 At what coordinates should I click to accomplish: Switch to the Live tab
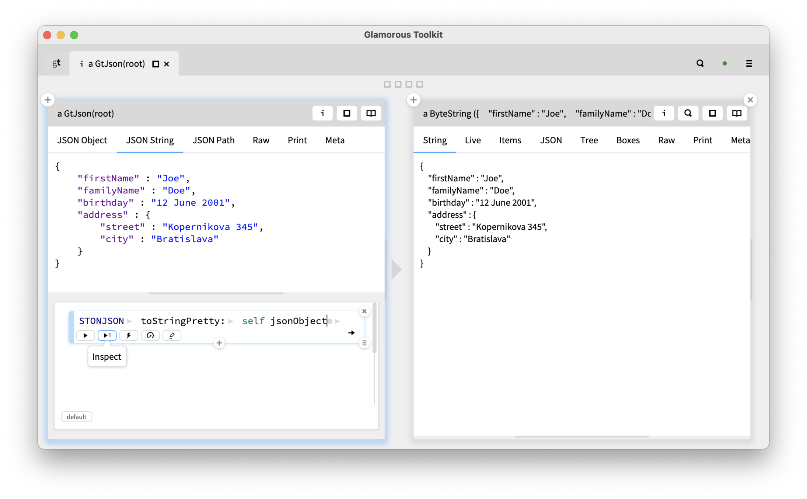tap(473, 140)
